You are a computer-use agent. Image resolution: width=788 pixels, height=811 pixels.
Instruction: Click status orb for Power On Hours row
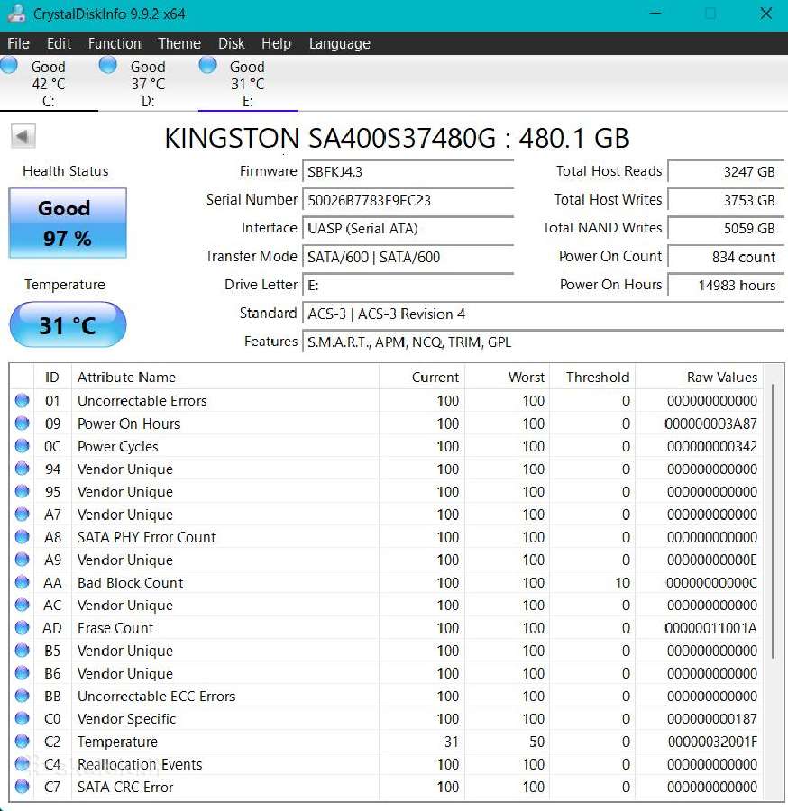(x=23, y=424)
